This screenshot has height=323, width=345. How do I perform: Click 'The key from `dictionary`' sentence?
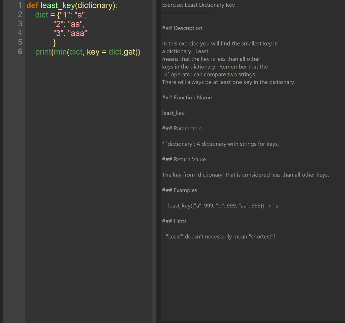click(246, 175)
